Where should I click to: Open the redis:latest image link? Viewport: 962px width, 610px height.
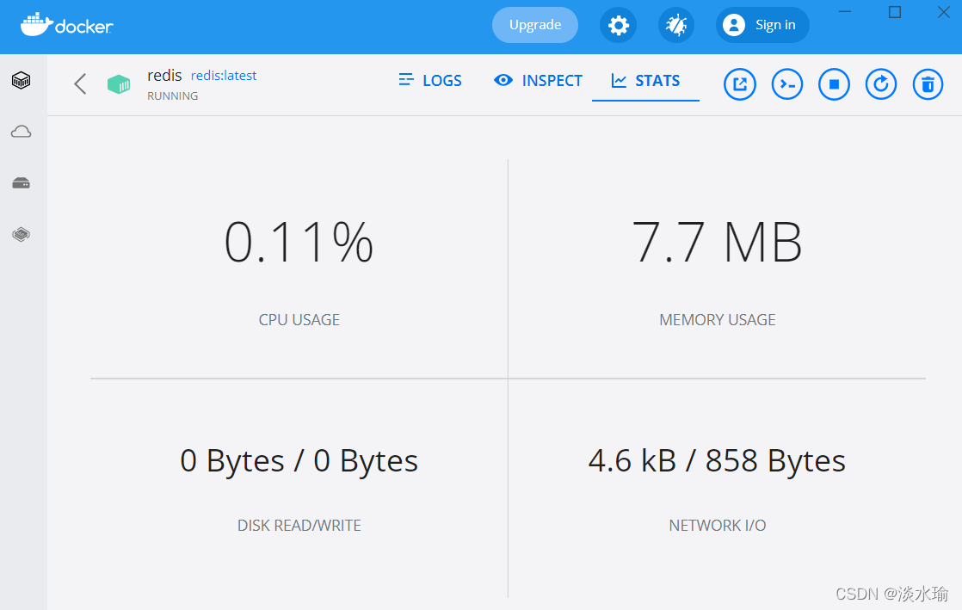(x=224, y=76)
